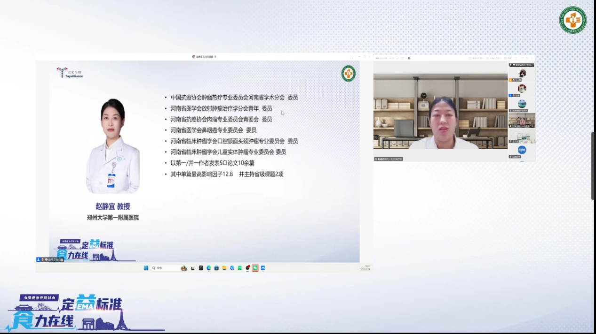
Task: Toggle fullscreen in the meeting window header
Action: 517,58
